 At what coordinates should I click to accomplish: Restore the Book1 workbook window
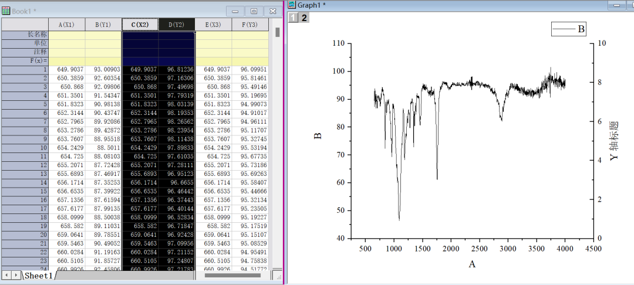pos(254,11)
